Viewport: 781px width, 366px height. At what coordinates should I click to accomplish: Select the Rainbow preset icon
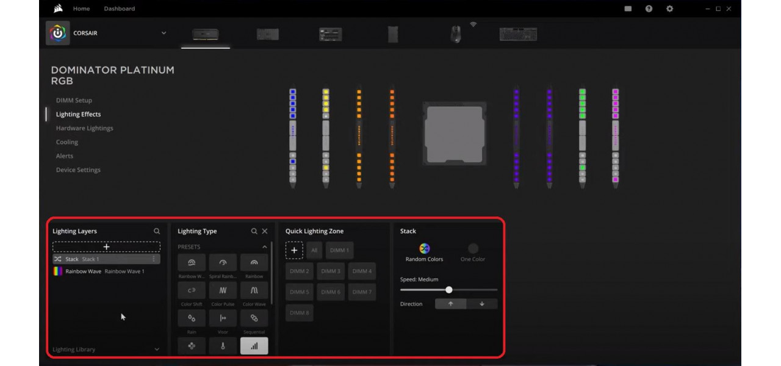(x=254, y=263)
